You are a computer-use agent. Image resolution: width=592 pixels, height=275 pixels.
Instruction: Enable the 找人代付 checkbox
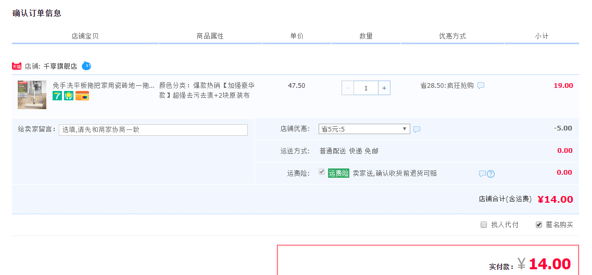(484, 225)
